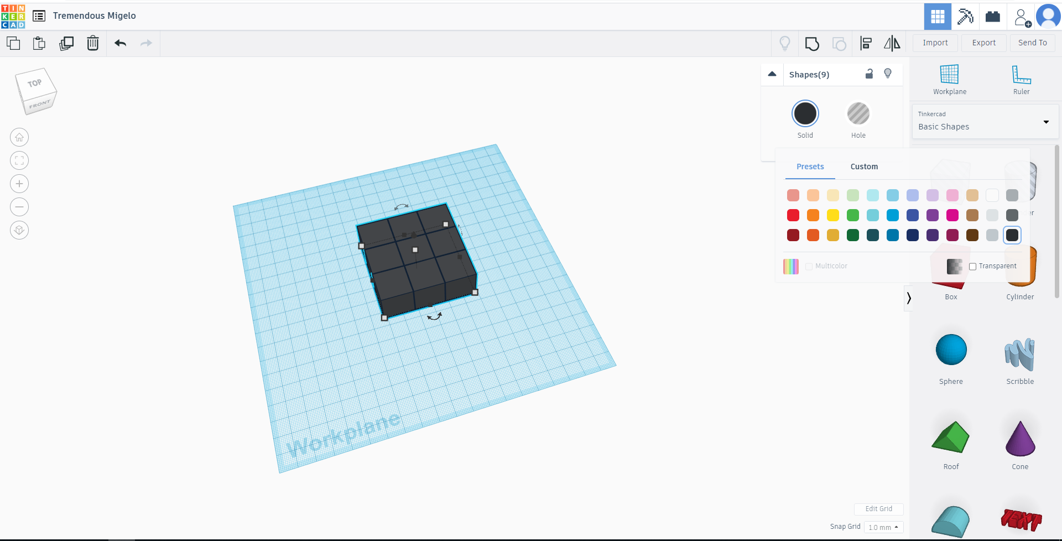Screen dimensions: 1062x541
Task: Click the shapes panel vertical scrollbar
Action: point(1057,221)
